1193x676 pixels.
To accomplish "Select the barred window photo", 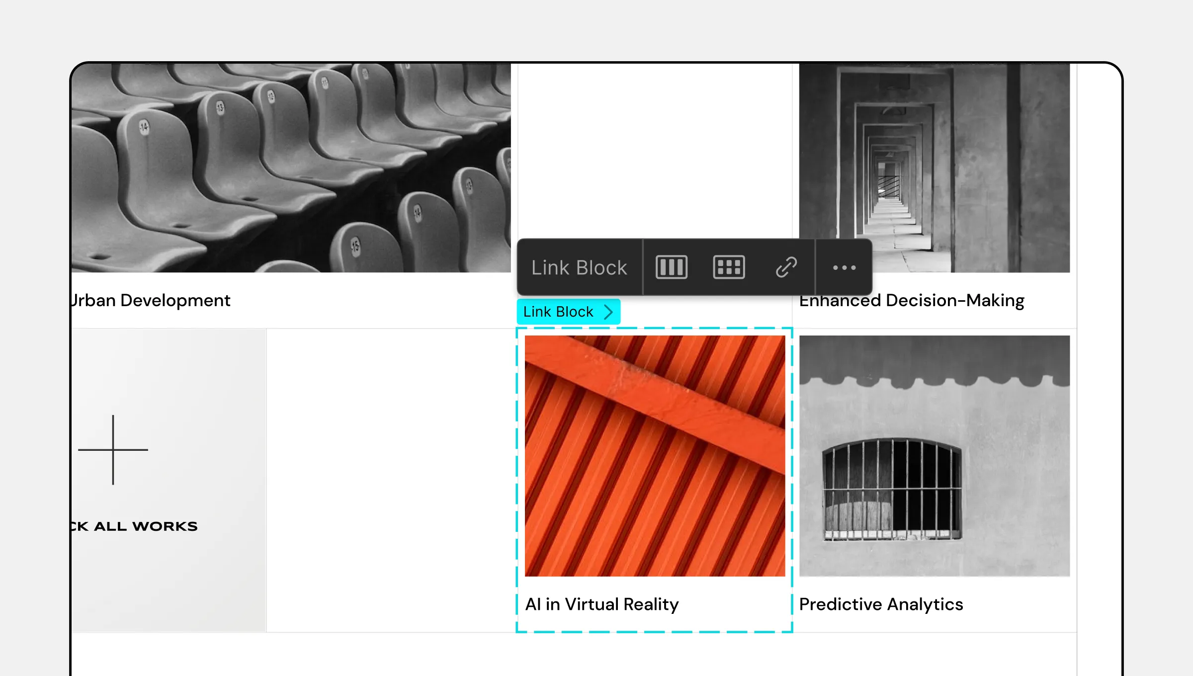I will (x=935, y=456).
